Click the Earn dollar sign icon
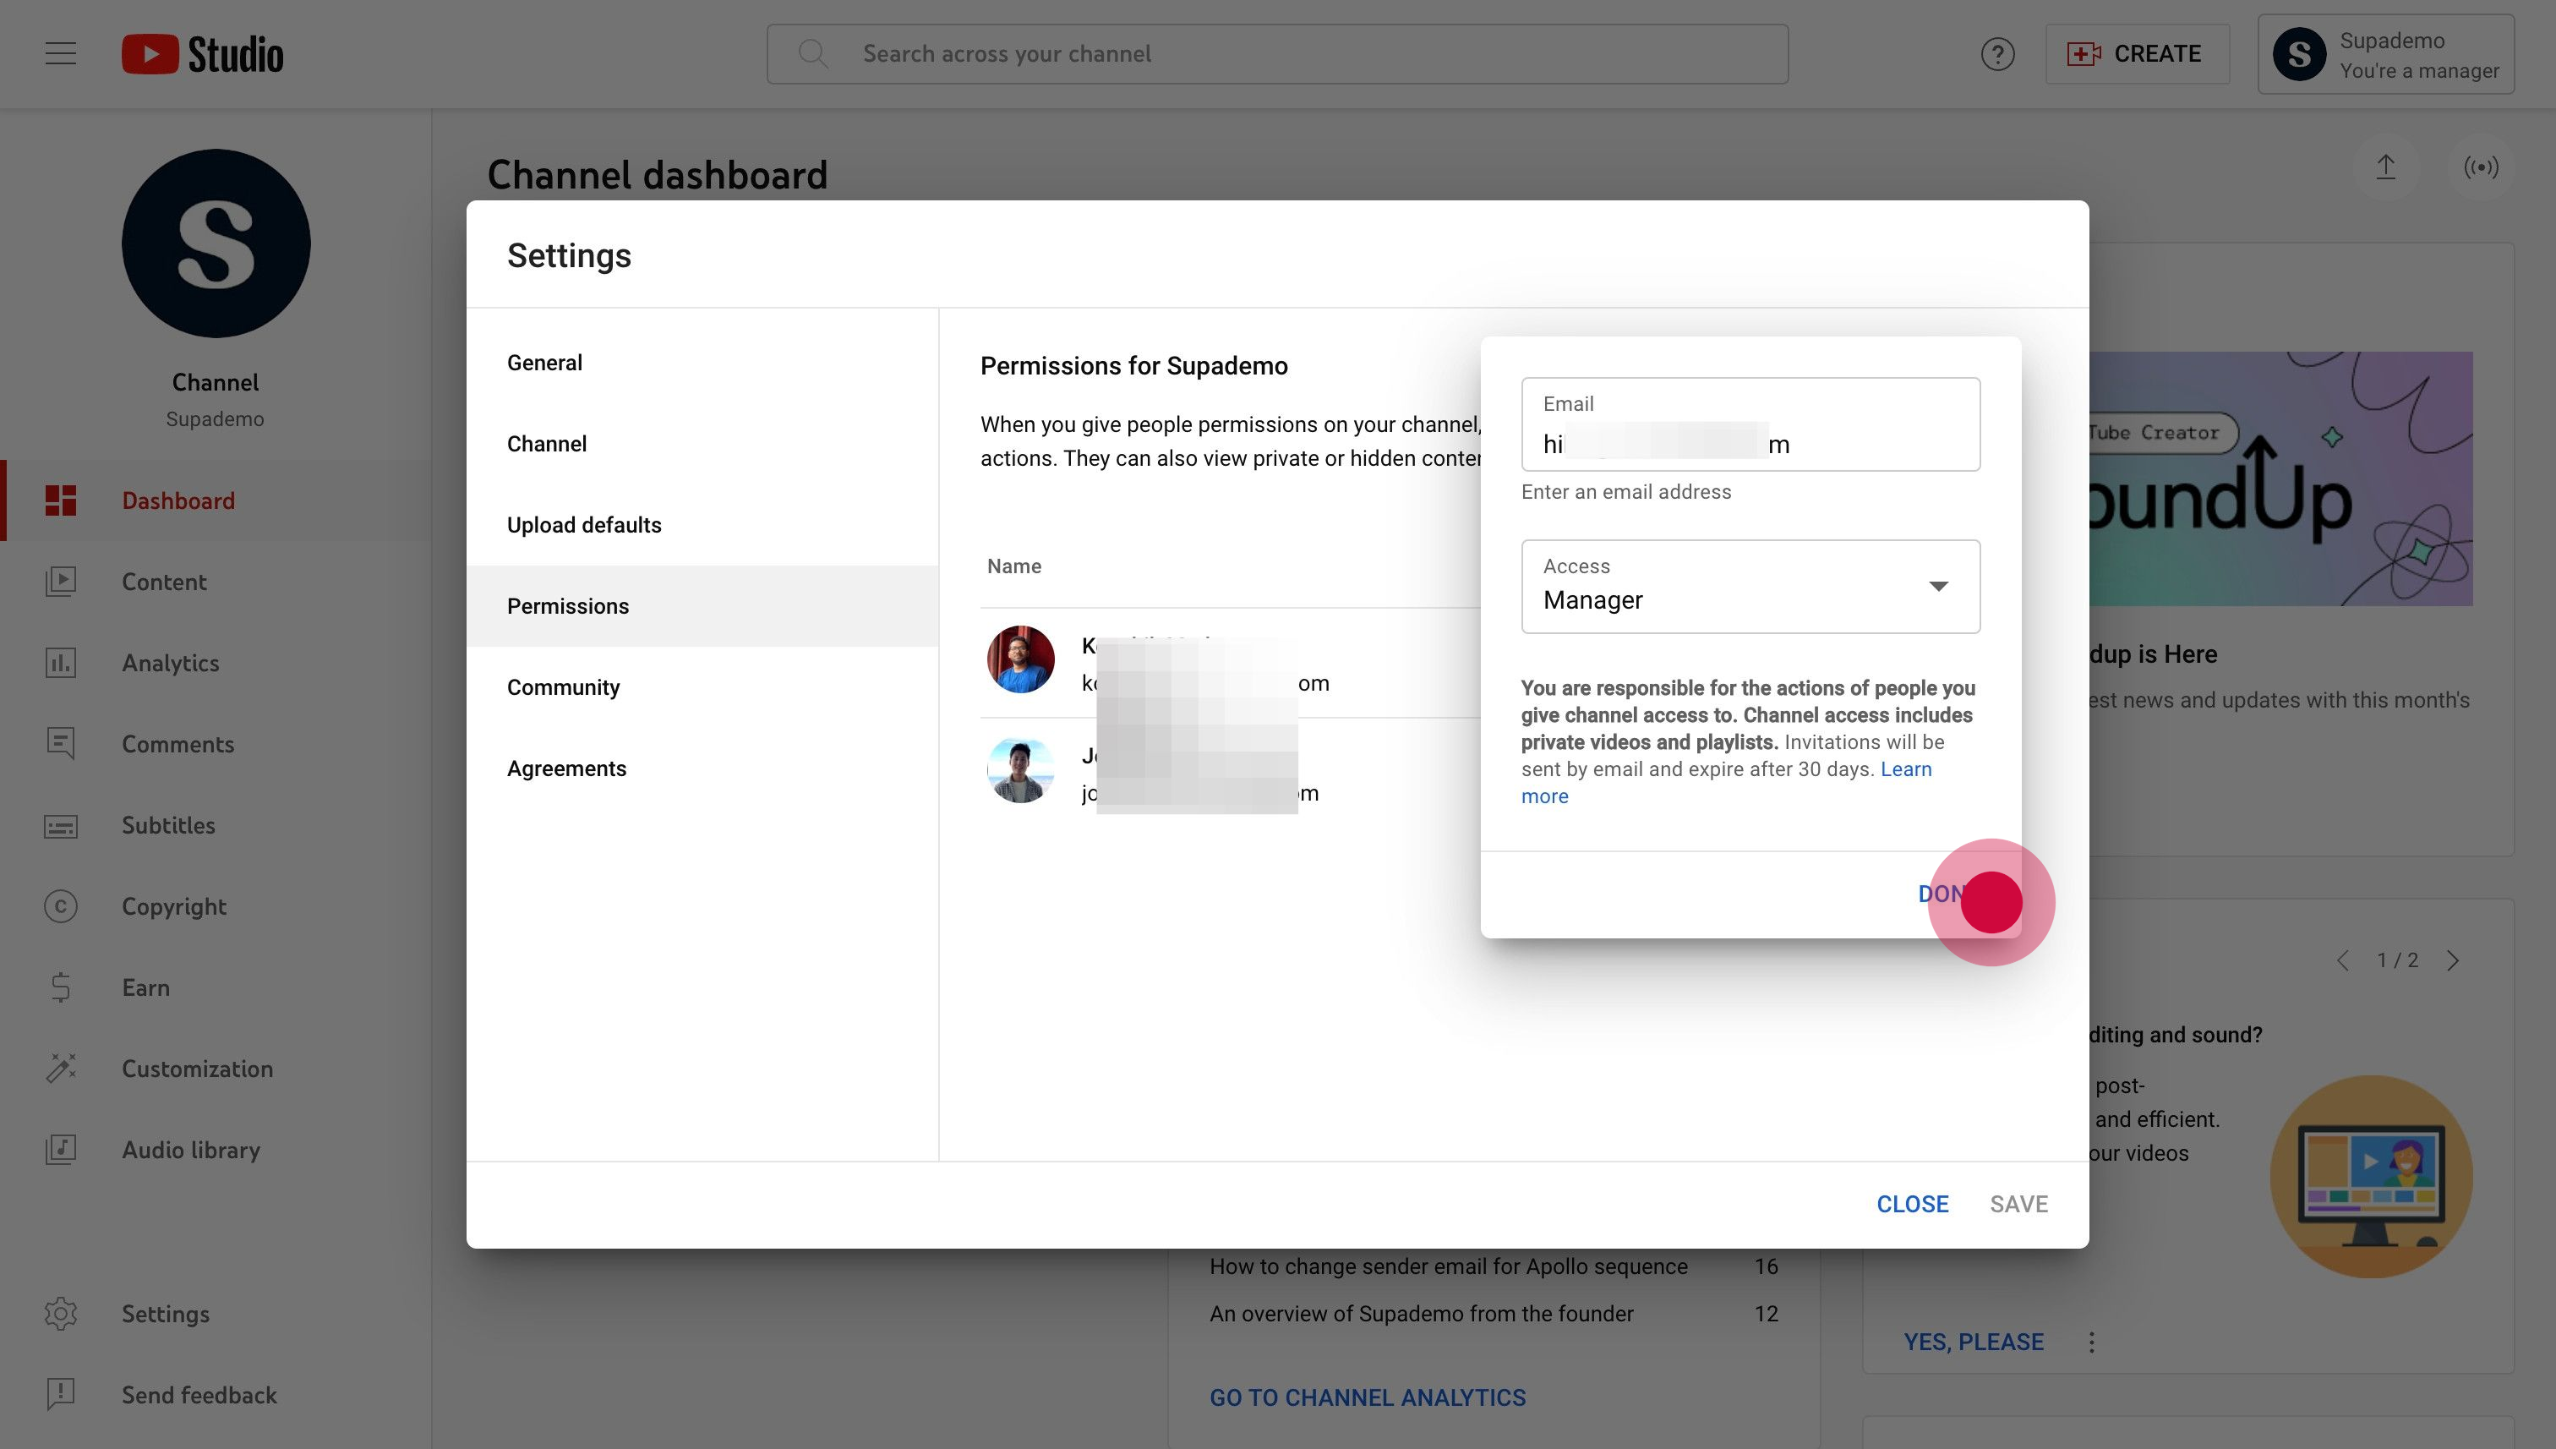 click(x=61, y=987)
